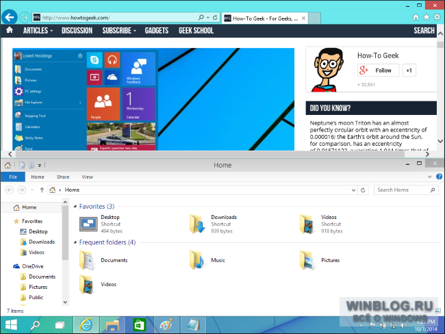Close the How-To Geek tab
Screen dimensions: 445x334
[x=303, y=18]
